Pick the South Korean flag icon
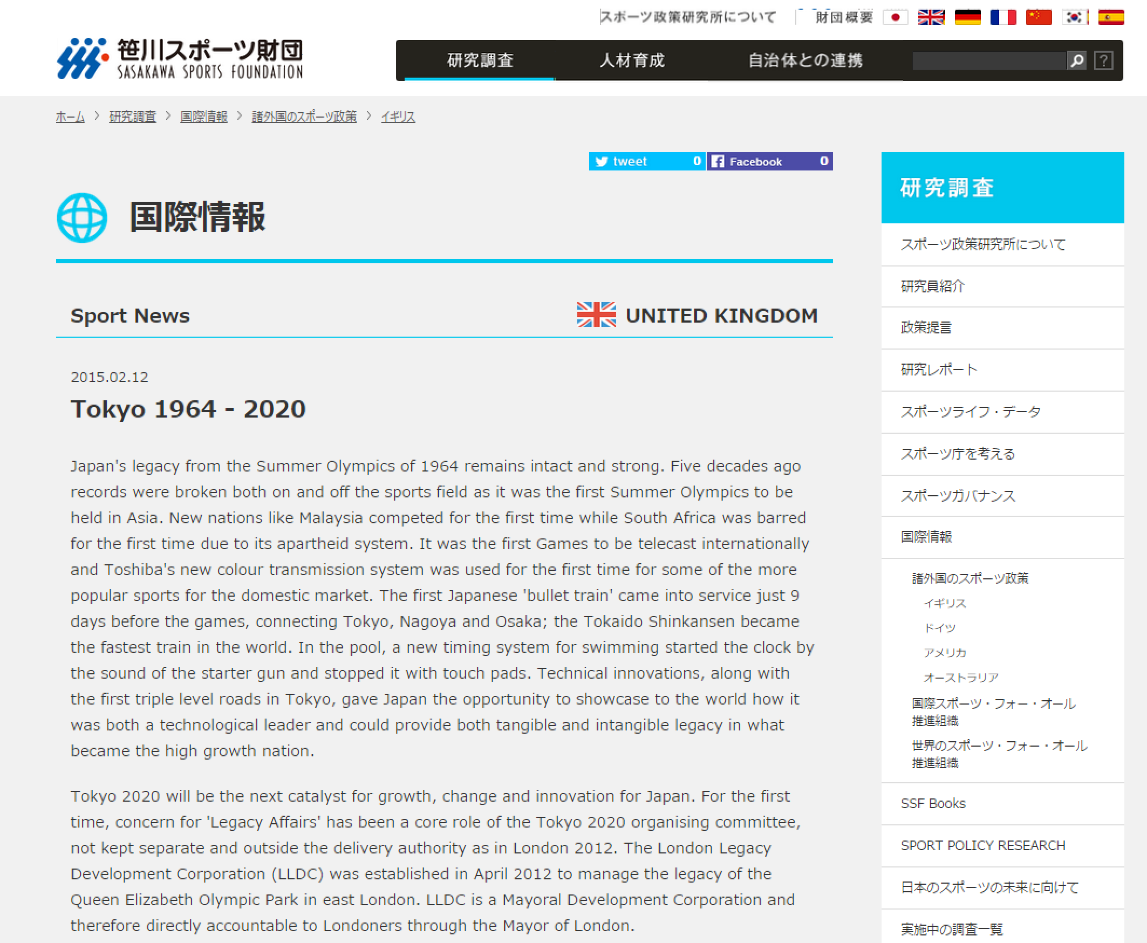Image resolution: width=1147 pixels, height=943 pixels. 1075,17
